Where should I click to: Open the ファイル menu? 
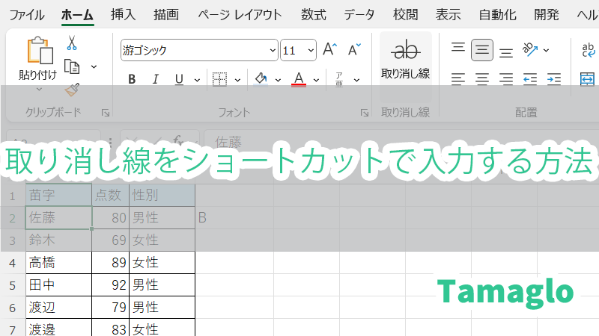[x=26, y=14]
